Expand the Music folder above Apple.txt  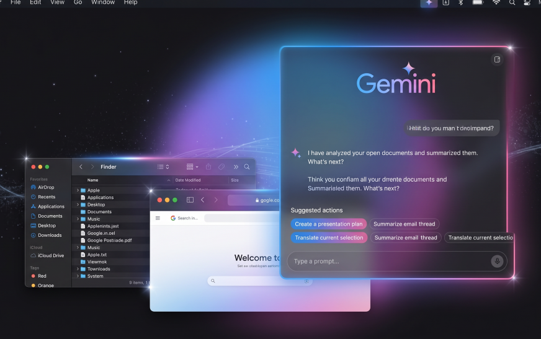(78, 248)
